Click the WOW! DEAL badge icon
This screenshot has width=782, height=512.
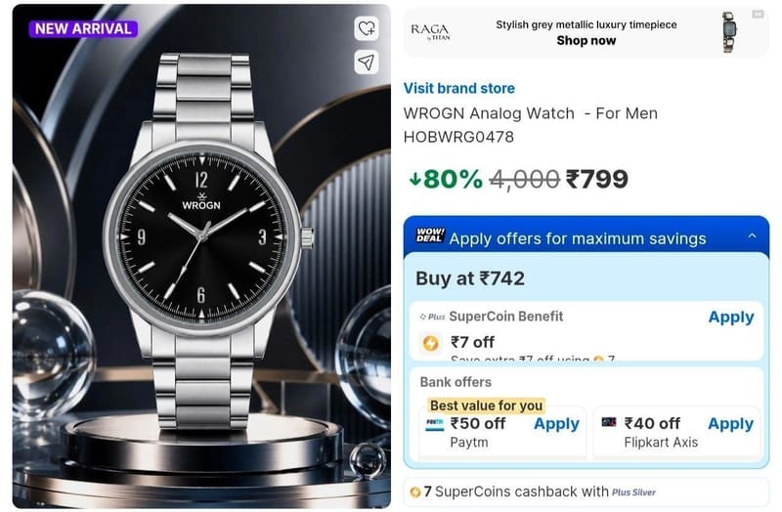430,235
